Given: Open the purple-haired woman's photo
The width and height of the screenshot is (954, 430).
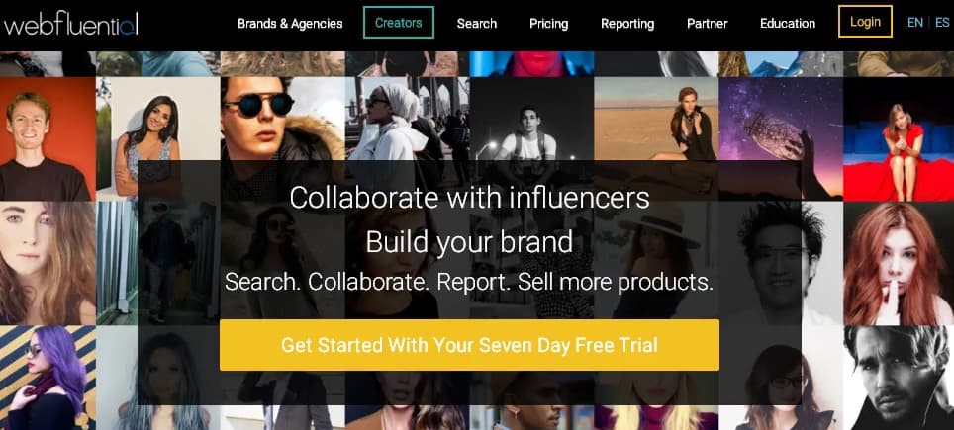Looking at the screenshot, I should click(x=48, y=378).
